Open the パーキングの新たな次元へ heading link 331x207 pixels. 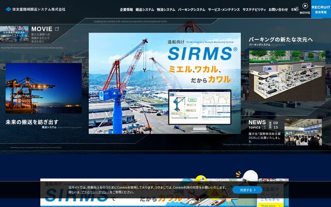pos(280,39)
